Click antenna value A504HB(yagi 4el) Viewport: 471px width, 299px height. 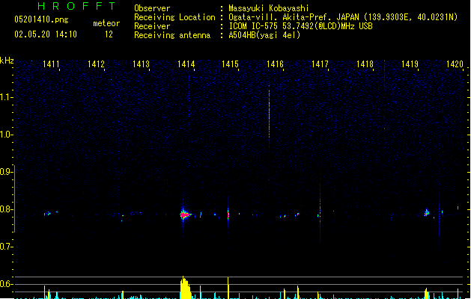264,35
